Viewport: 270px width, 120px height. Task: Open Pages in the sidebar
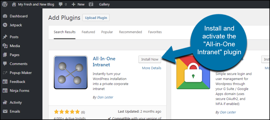[15, 55]
